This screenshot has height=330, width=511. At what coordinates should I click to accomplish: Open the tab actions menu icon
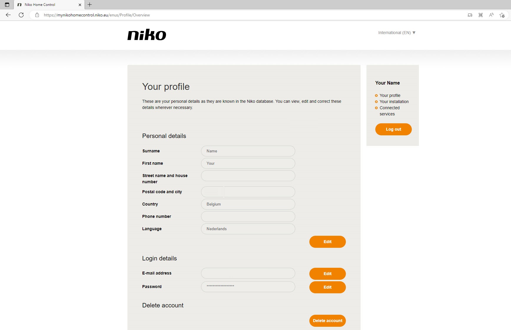pos(7,5)
